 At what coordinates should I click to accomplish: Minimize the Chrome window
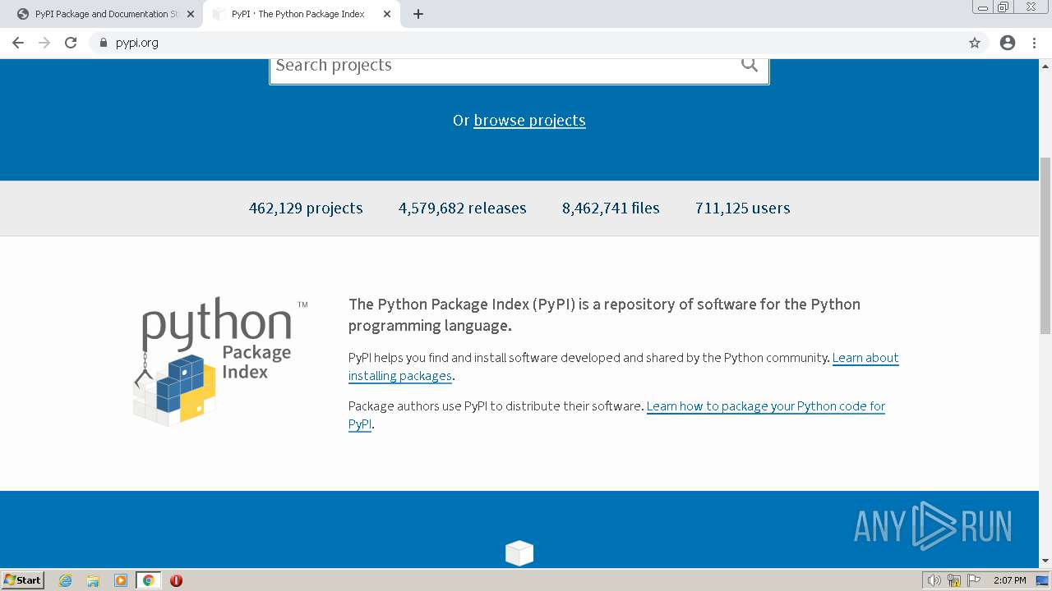point(982,7)
